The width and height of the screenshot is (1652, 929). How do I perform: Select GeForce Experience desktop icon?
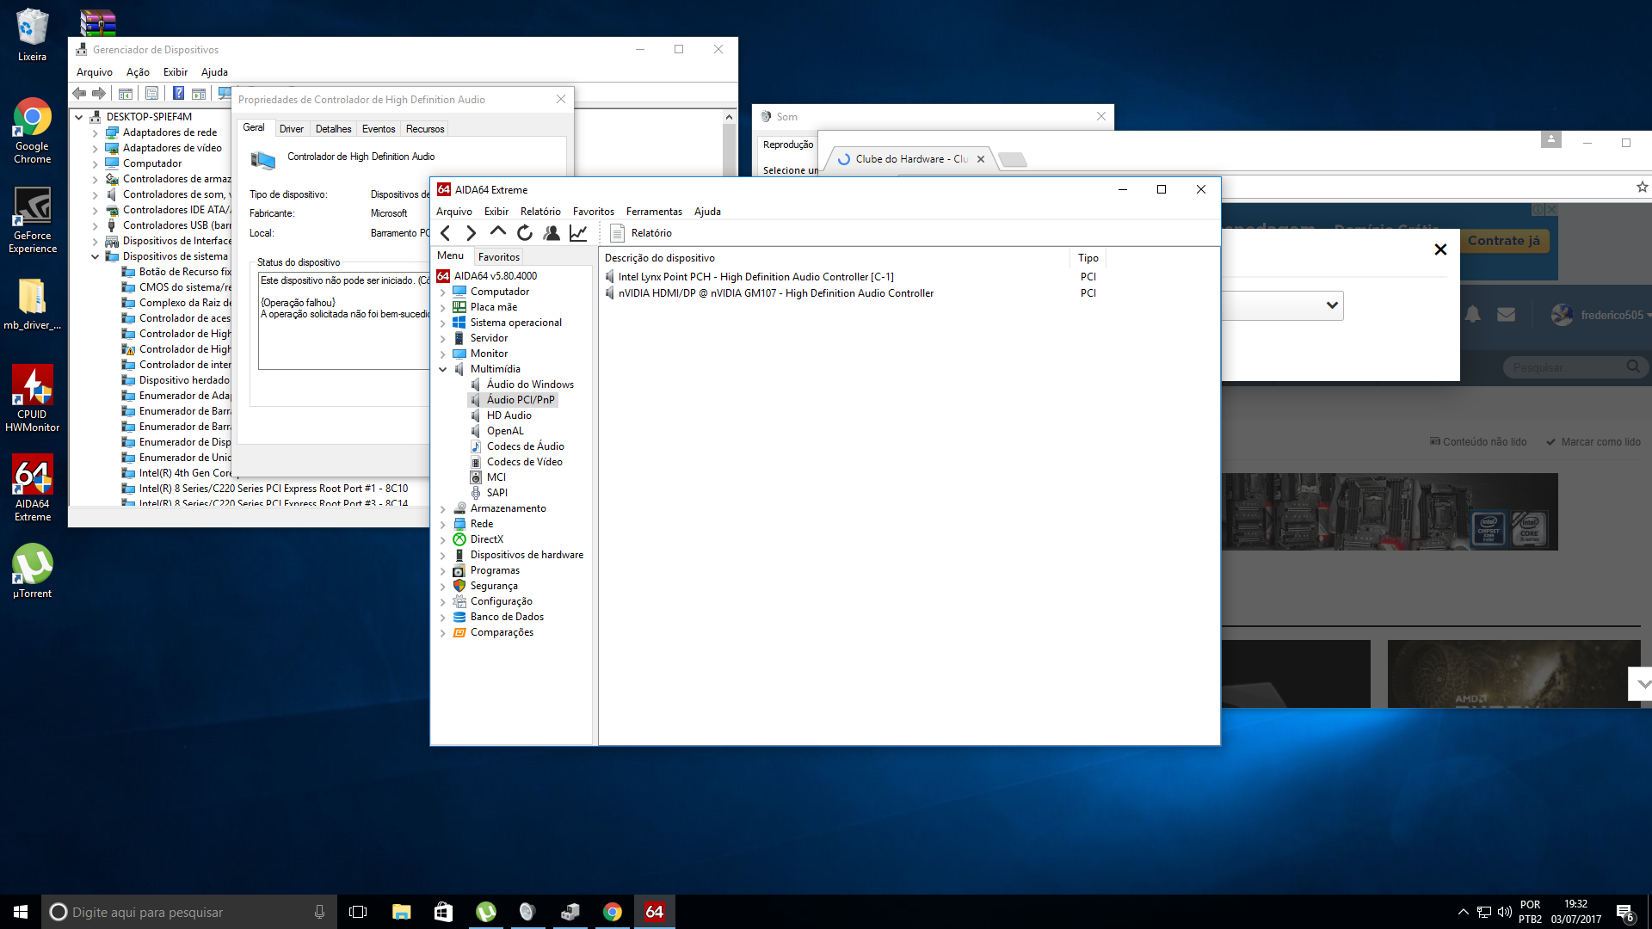coord(32,219)
